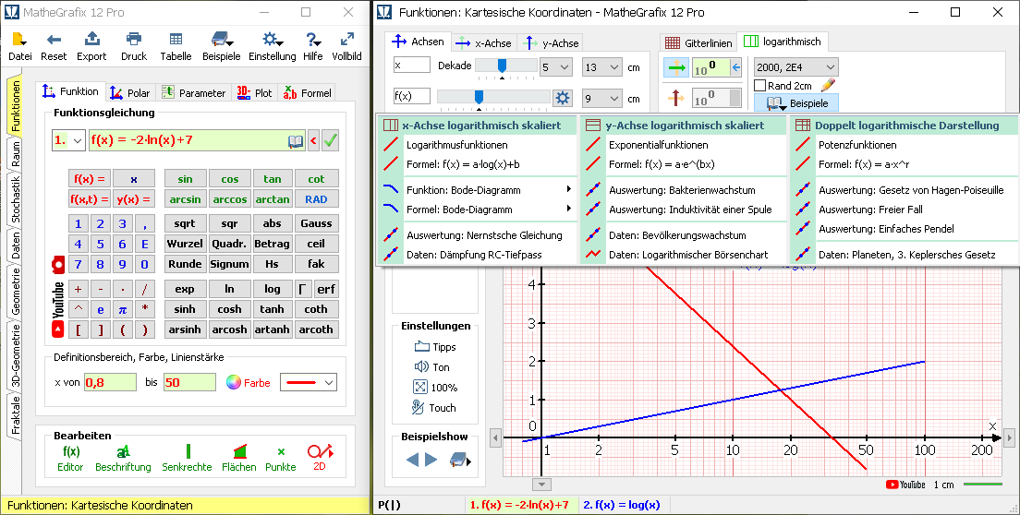This screenshot has width=1020, height=515.
Task: Click the sin function button
Action: tap(186, 179)
